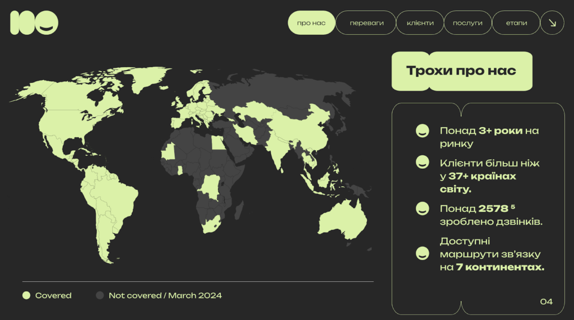The height and width of the screenshot is (320, 574).
Task: Go to the "послуги" section
Action: tap(467, 23)
